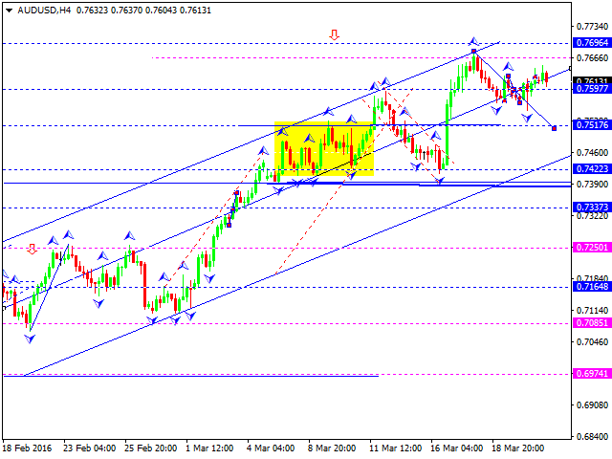Click the 0.70460 price scale value

tap(593, 342)
